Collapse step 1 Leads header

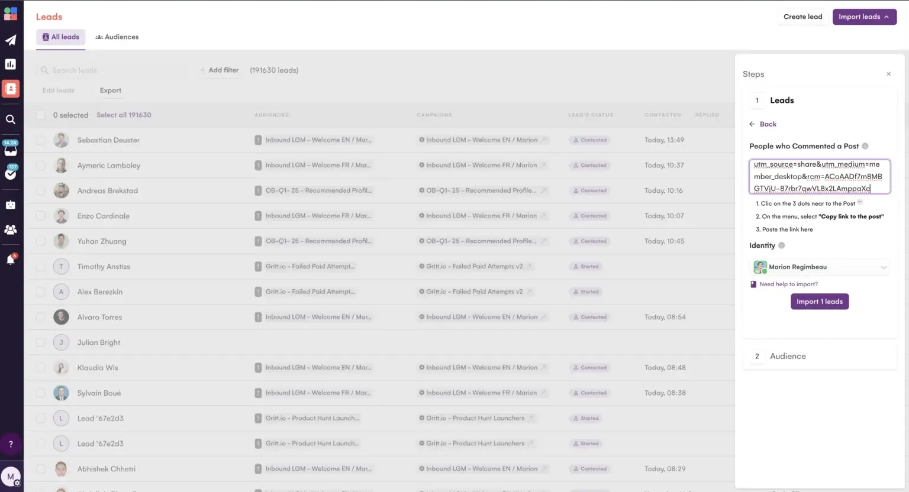pos(820,101)
